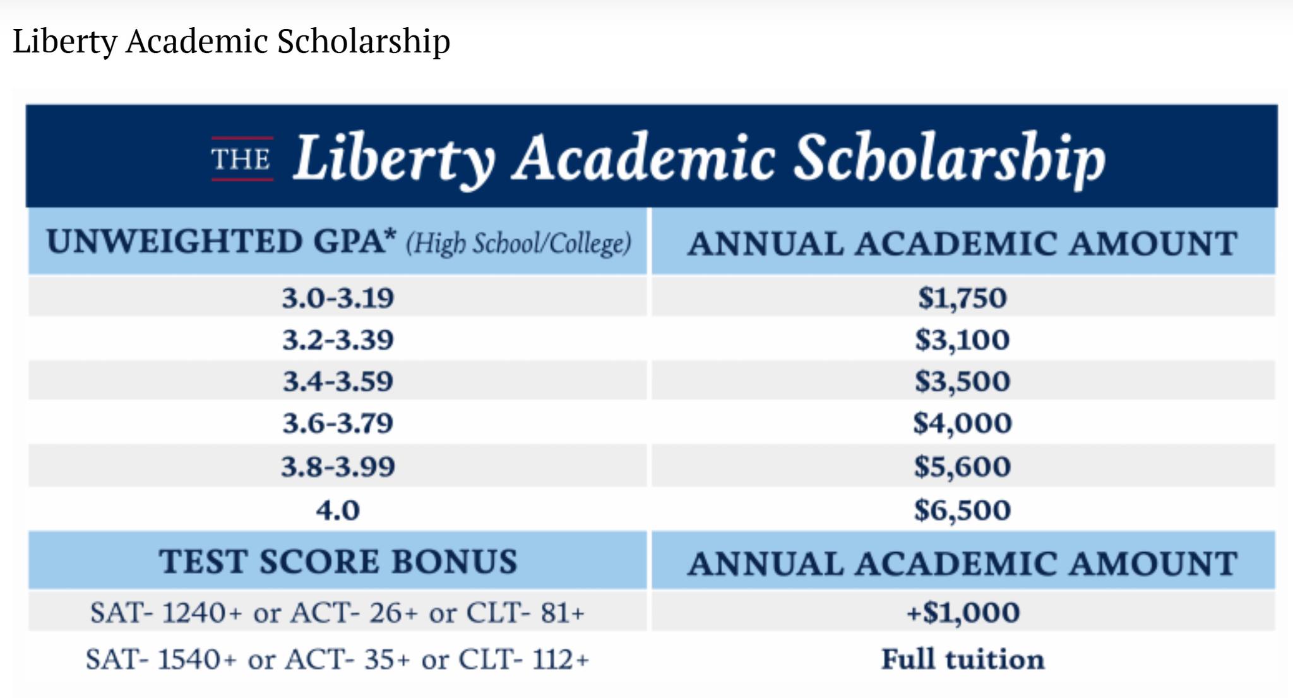Select the 3.8-3.99 GPA range
Screen dimensions: 1293x698
tap(338, 466)
